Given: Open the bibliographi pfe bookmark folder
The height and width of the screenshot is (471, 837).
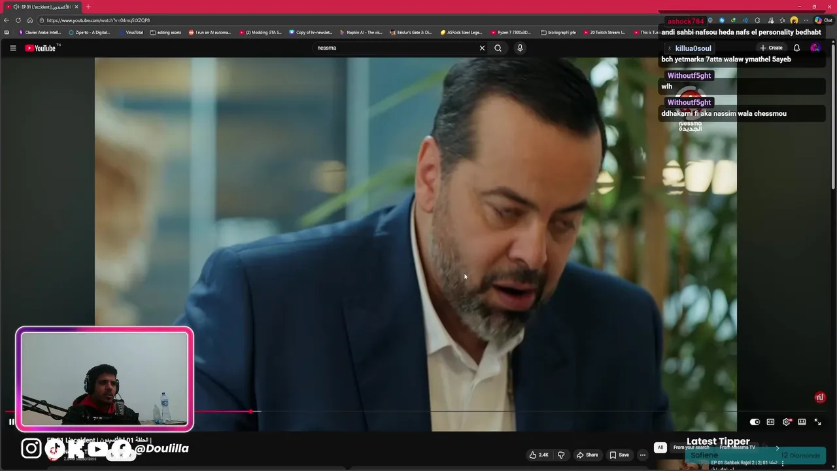Looking at the screenshot, I should (x=558, y=32).
